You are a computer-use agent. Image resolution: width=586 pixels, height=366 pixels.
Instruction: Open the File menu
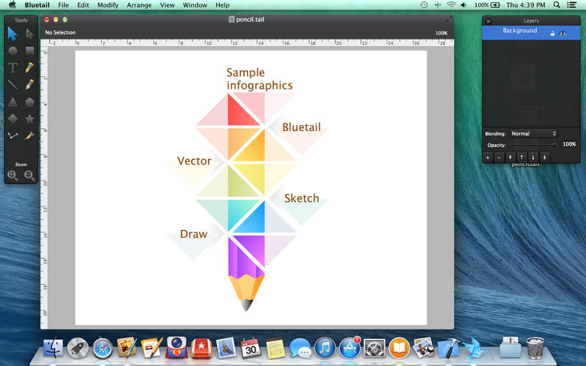coord(64,5)
